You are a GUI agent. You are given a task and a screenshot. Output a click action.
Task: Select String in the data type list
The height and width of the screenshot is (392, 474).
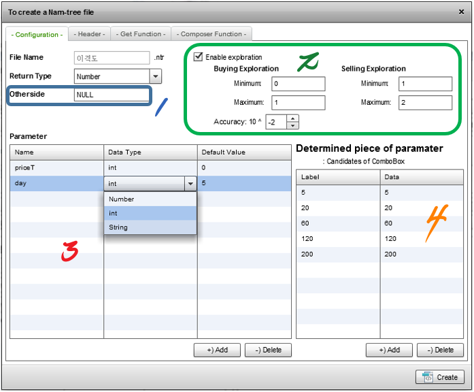point(118,227)
